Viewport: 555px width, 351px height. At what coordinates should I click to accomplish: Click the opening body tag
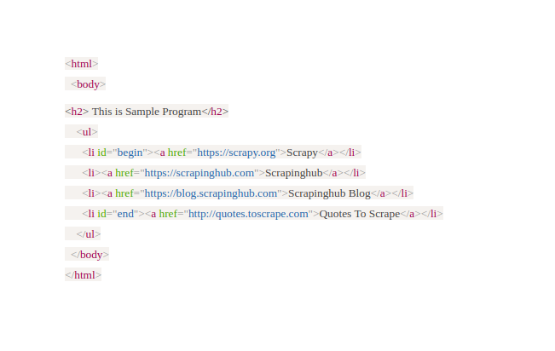[x=89, y=84]
